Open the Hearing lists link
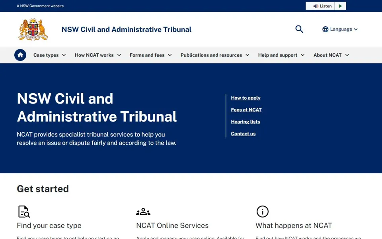This screenshot has height=239, width=382. [246, 122]
